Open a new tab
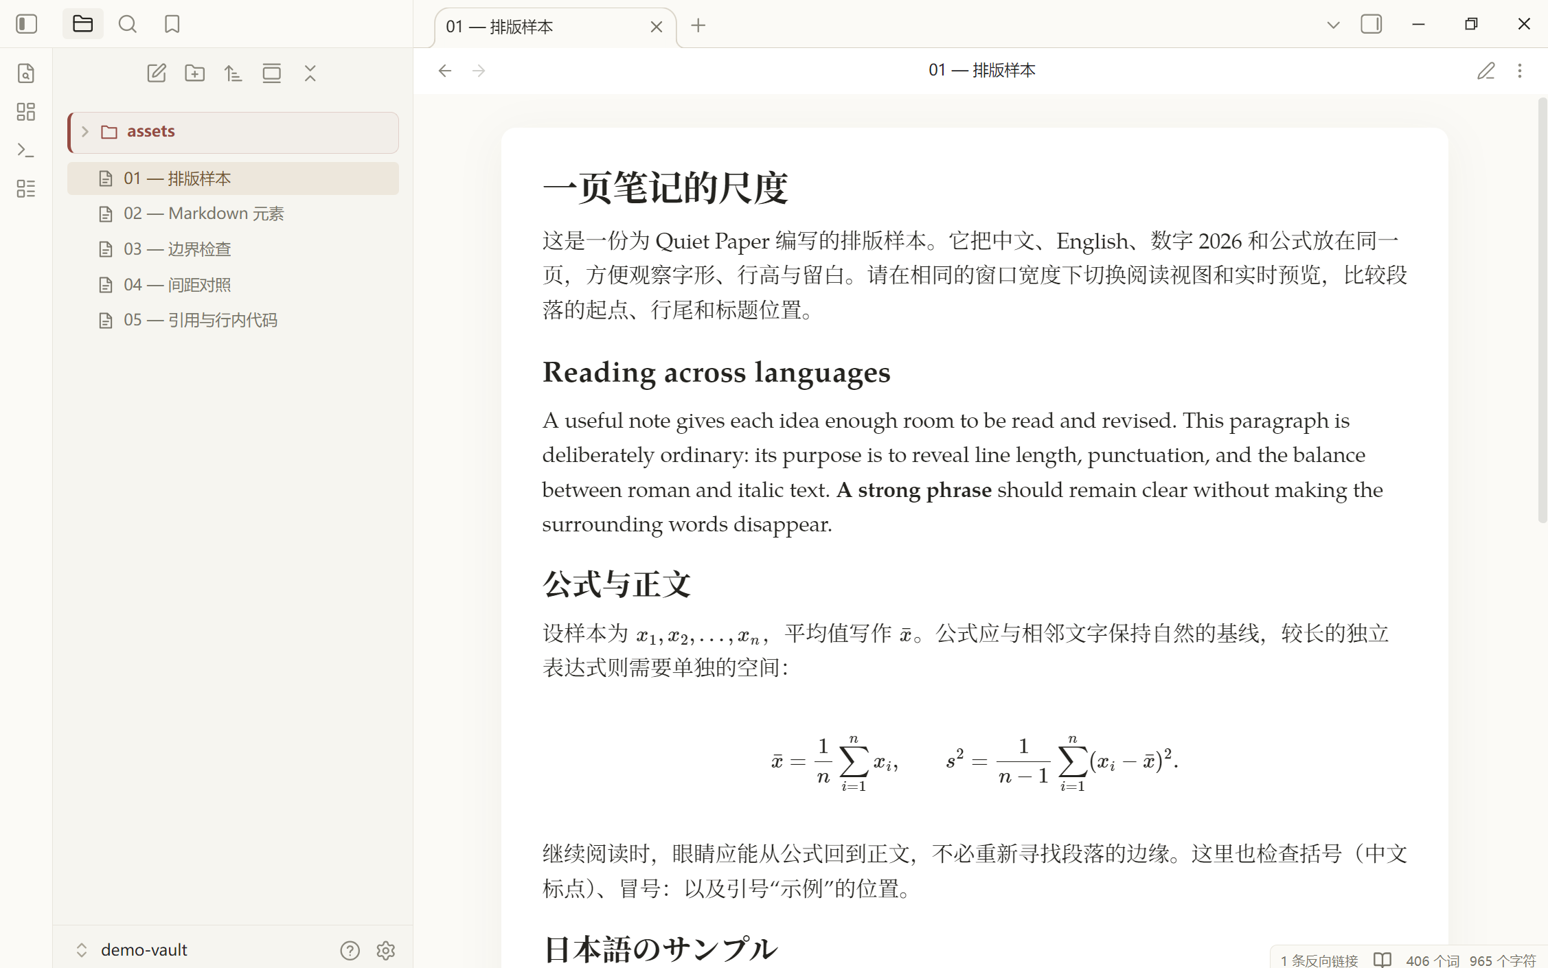Viewport: 1548px width, 968px height. tap(698, 25)
